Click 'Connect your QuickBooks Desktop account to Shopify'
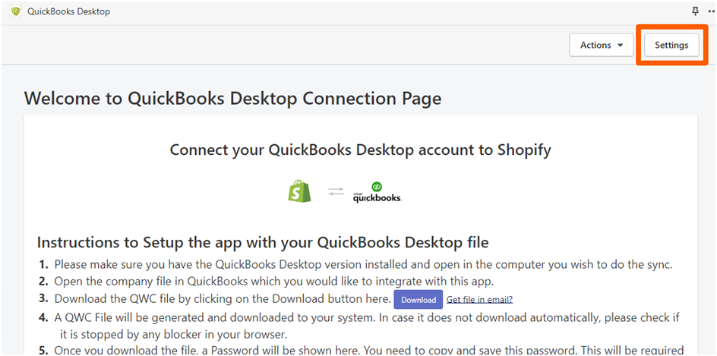717x356 pixels. [x=360, y=150]
